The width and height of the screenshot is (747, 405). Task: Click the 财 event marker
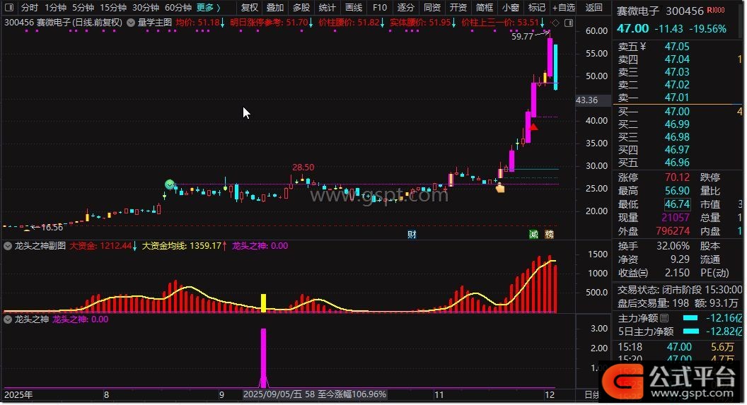tap(412, 234)
